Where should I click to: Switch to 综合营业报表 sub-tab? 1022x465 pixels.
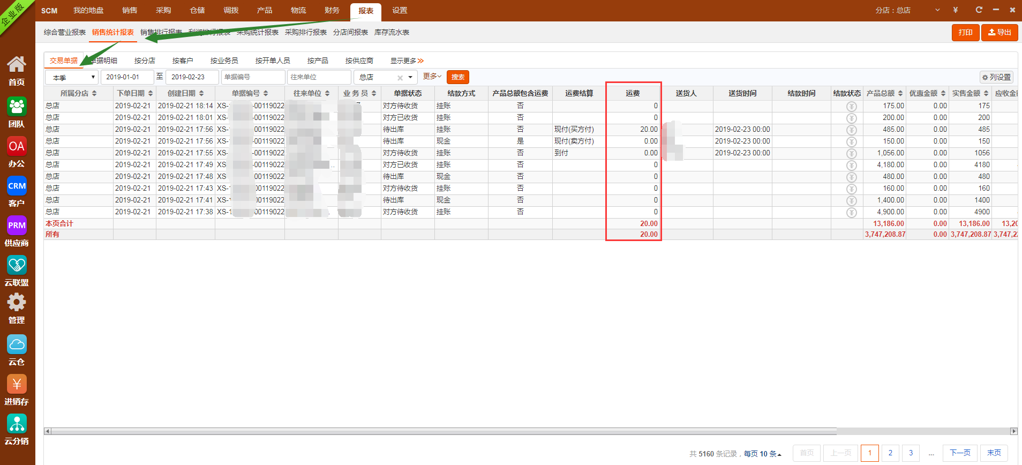[65, 32]
